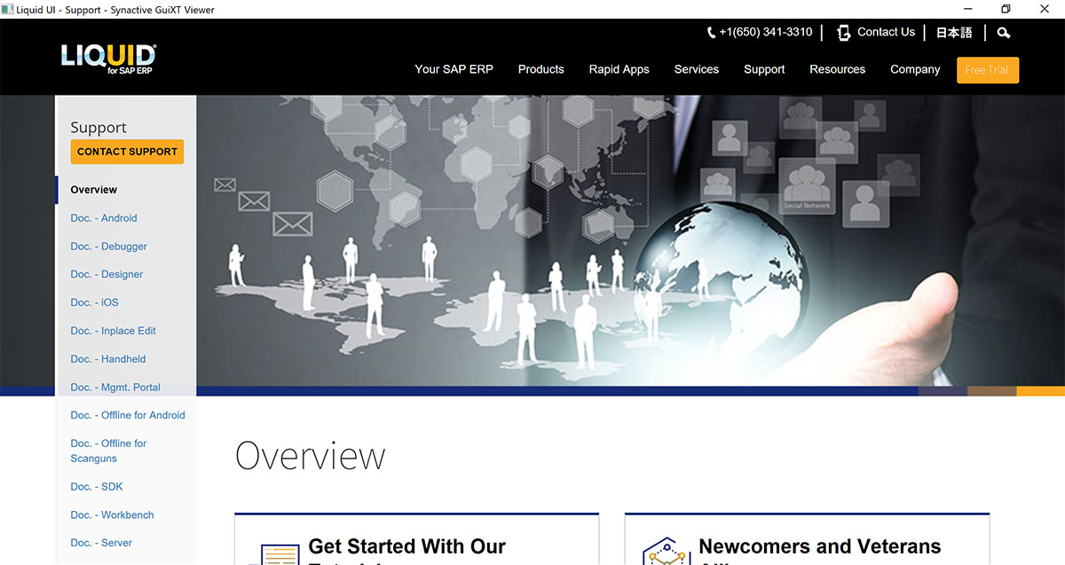1065x565 pixels.
Task: Open Doc. - Designer sidebar link
Action: [106, 274]
